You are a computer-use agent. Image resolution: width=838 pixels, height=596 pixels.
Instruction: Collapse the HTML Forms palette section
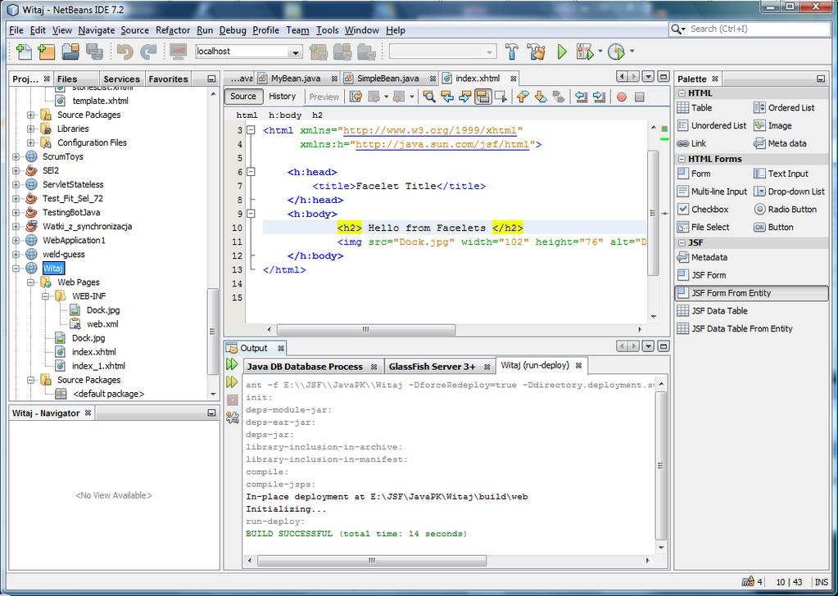pos(682,159)
